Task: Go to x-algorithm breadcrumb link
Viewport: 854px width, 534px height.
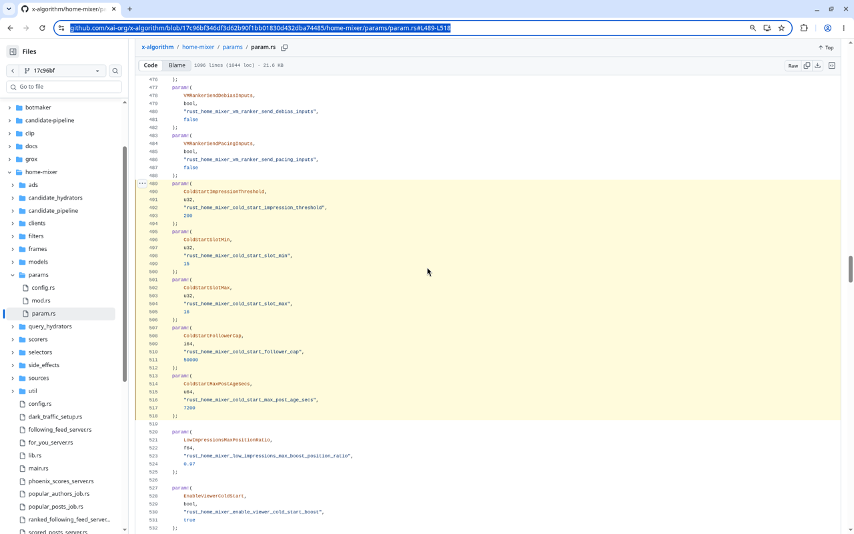Action: 157,47
